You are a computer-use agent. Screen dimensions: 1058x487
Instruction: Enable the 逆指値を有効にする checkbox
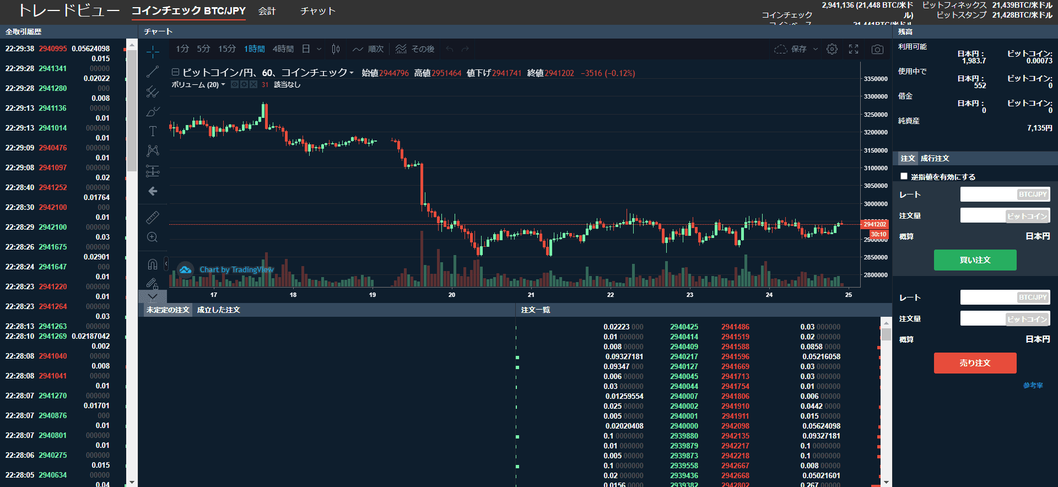904,176
